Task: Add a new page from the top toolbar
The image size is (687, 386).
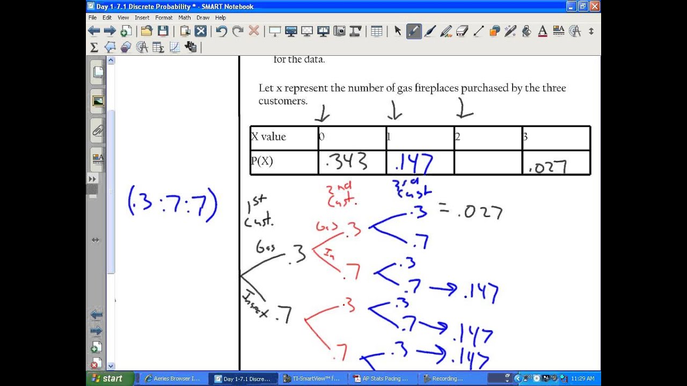Action: tap(126, 31)
